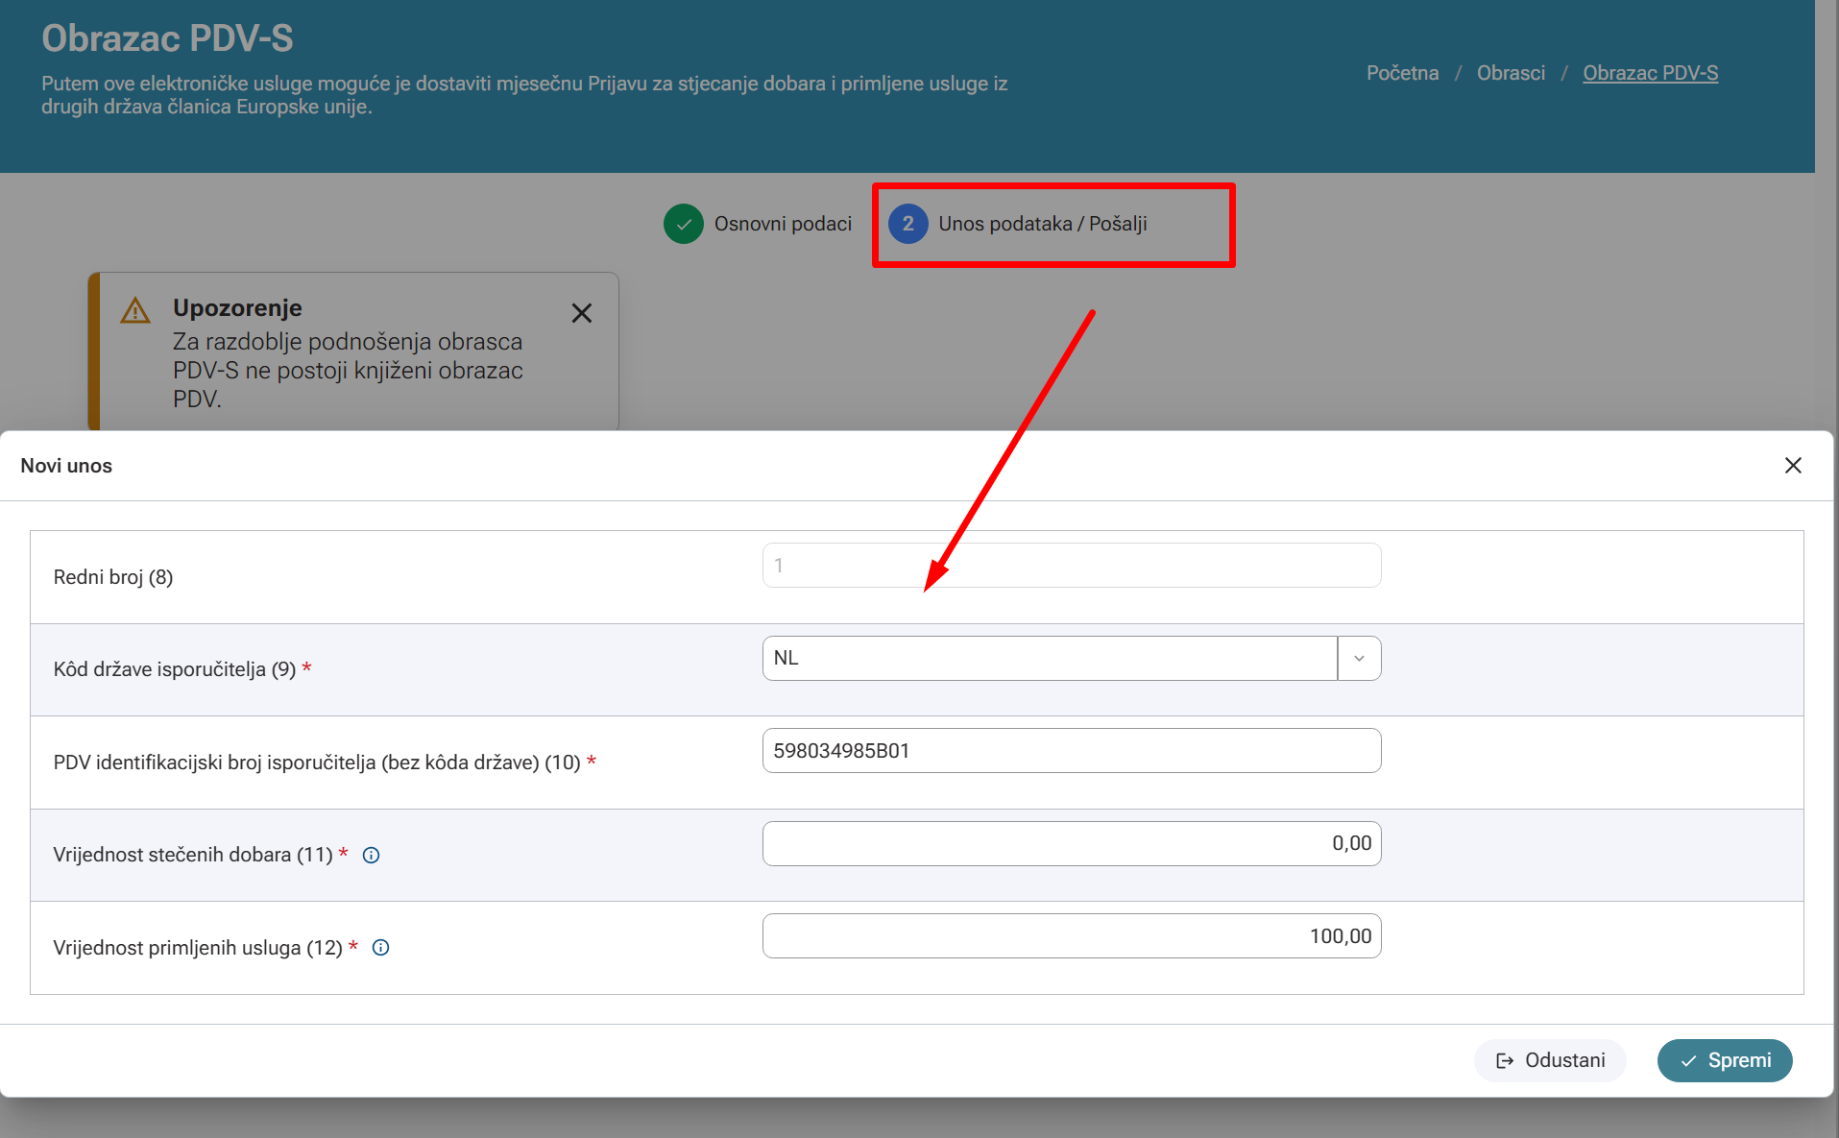
Task: Select the Osnovni podaci step label
Action: pyautogui.click(x=783, y=224)
